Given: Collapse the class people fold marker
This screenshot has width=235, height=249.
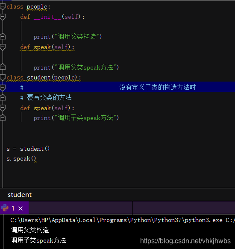Looking at the screenshot, I should point(3,6).
